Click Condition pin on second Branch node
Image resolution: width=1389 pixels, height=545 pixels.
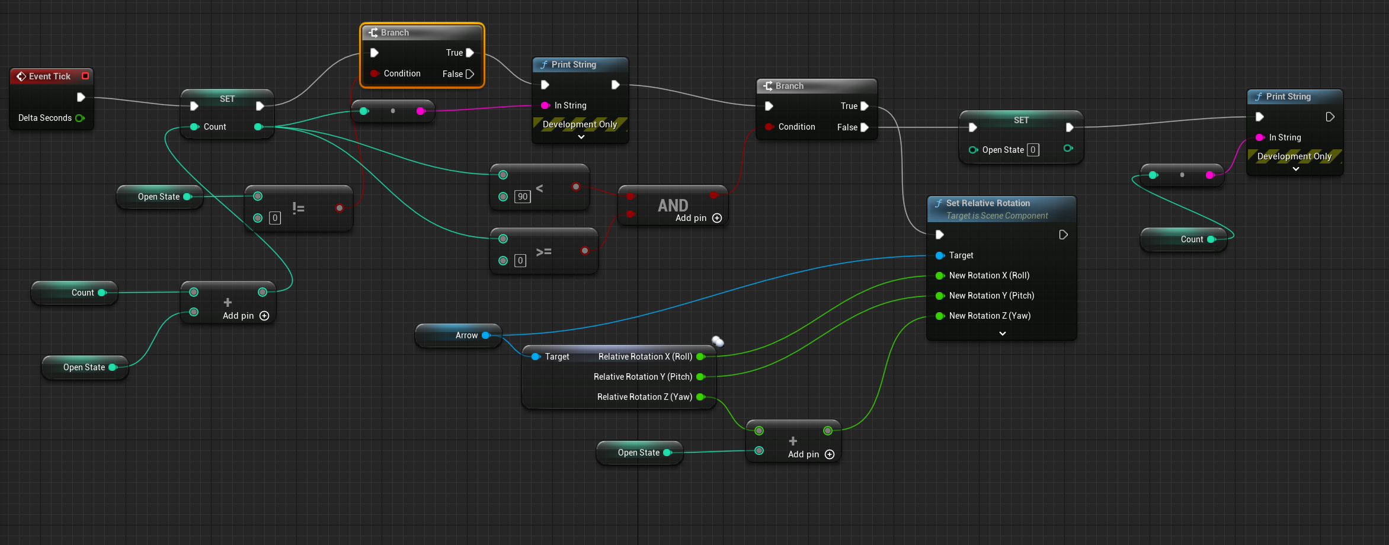tap(769, 127)
